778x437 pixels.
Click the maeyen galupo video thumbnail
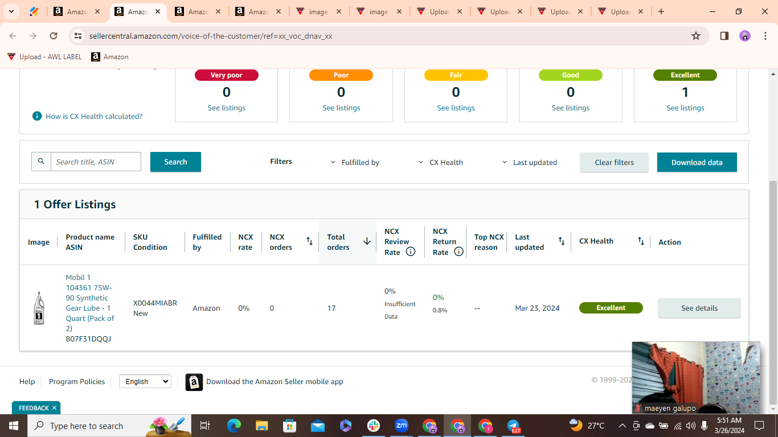coord(696,378)
